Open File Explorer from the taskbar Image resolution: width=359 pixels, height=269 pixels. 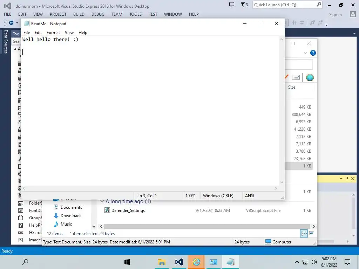162,262
